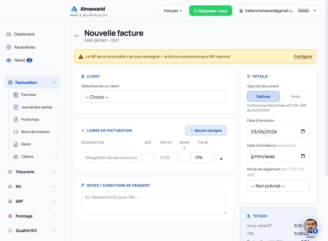Expand the RH section
This screenshot has width=328, height=241.
tap(32, 187)
